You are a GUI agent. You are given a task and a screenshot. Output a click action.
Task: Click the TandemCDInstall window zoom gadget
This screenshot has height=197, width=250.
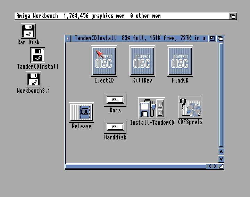click(212, 38)
